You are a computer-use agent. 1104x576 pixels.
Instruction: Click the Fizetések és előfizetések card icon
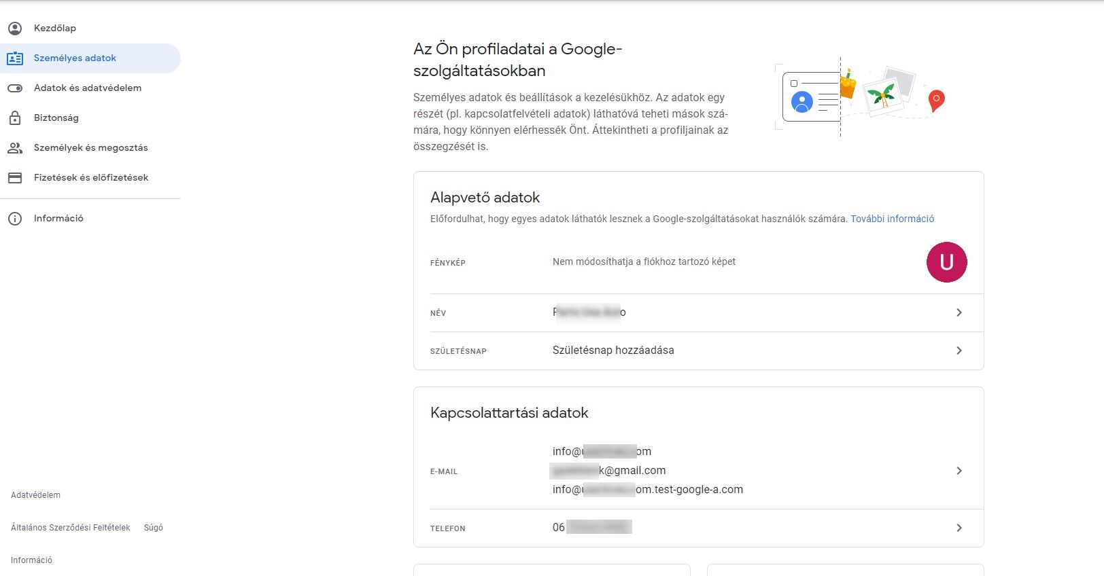point(15,178)
